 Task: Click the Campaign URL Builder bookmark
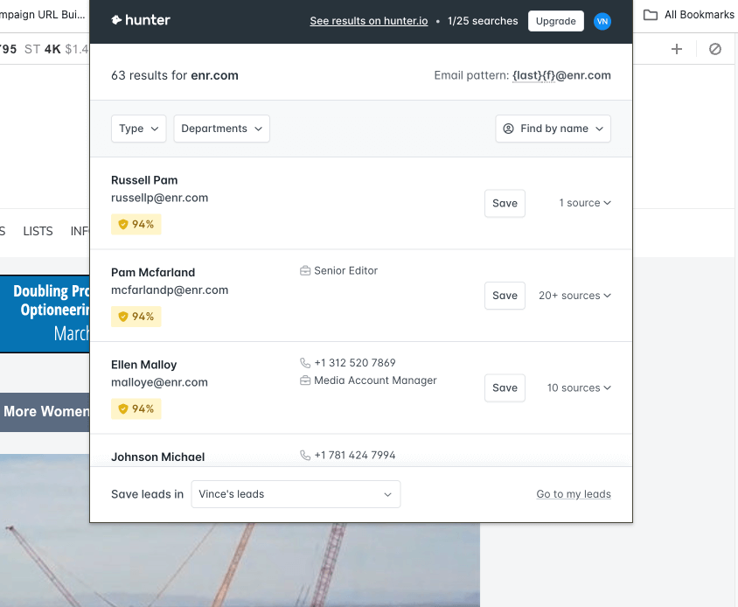(42, 15)
